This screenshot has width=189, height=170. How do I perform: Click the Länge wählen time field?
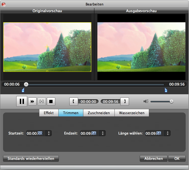(x=155, y=133)
